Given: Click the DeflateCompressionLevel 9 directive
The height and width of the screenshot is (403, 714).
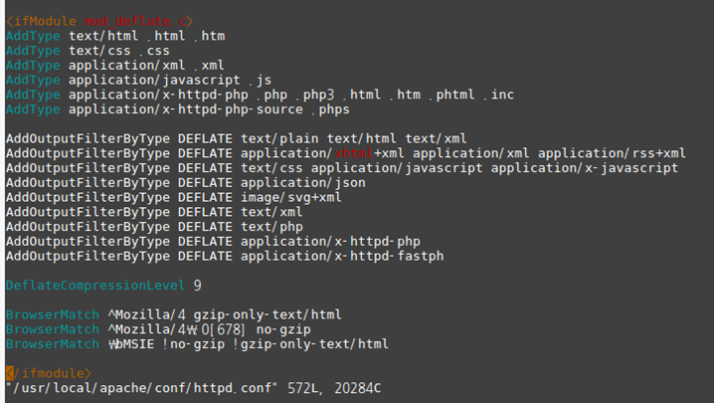Looking at the screenshot, I should (x=103, y=286).
